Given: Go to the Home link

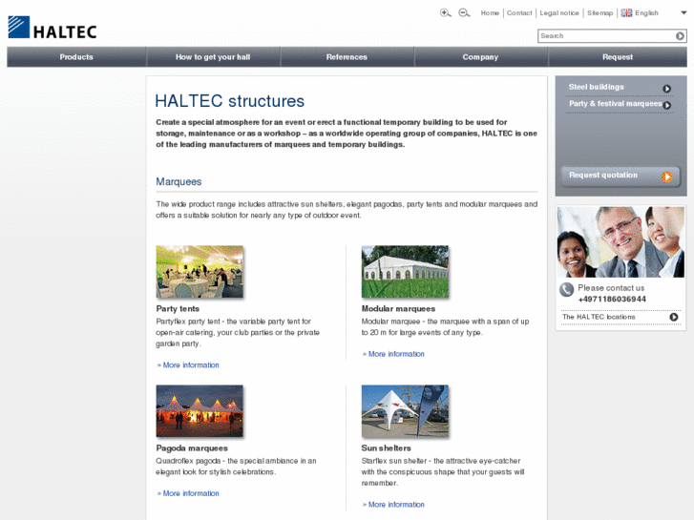Looking at the screenshot, I should 490,12.
